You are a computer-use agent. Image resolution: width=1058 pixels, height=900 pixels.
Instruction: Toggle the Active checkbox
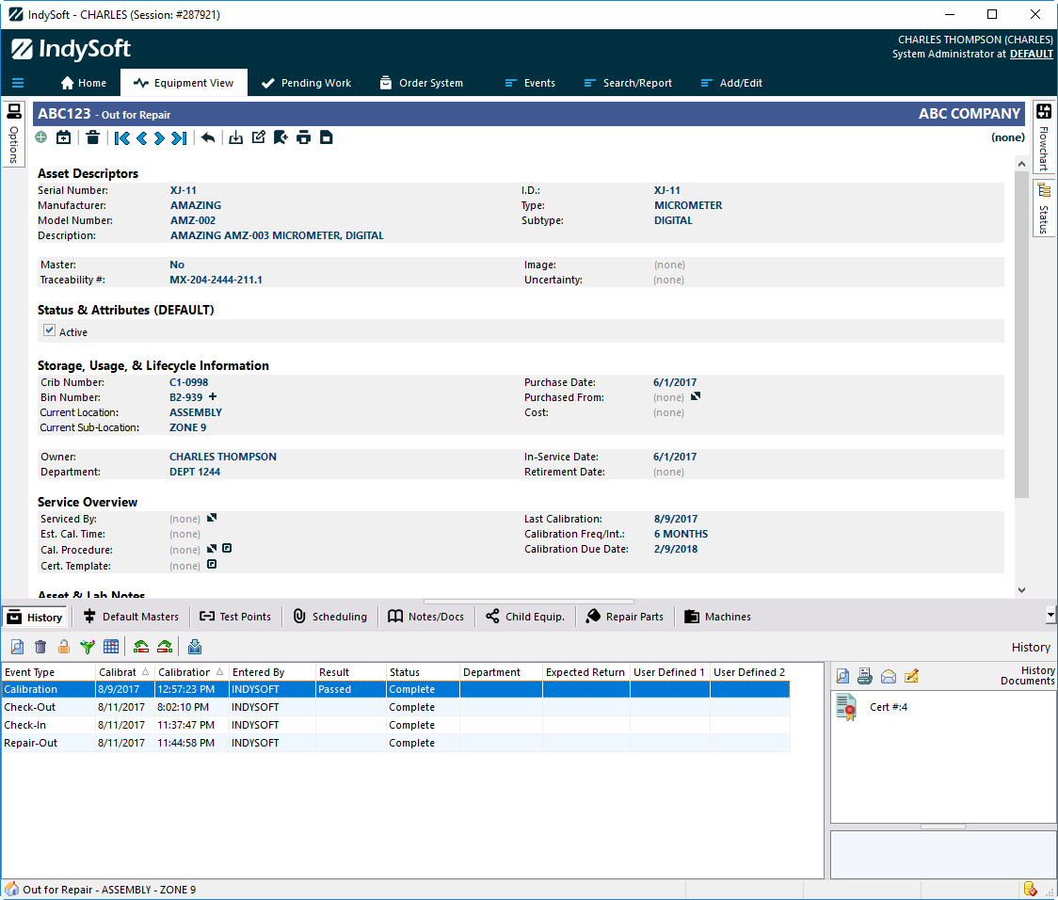click(49, 330)
